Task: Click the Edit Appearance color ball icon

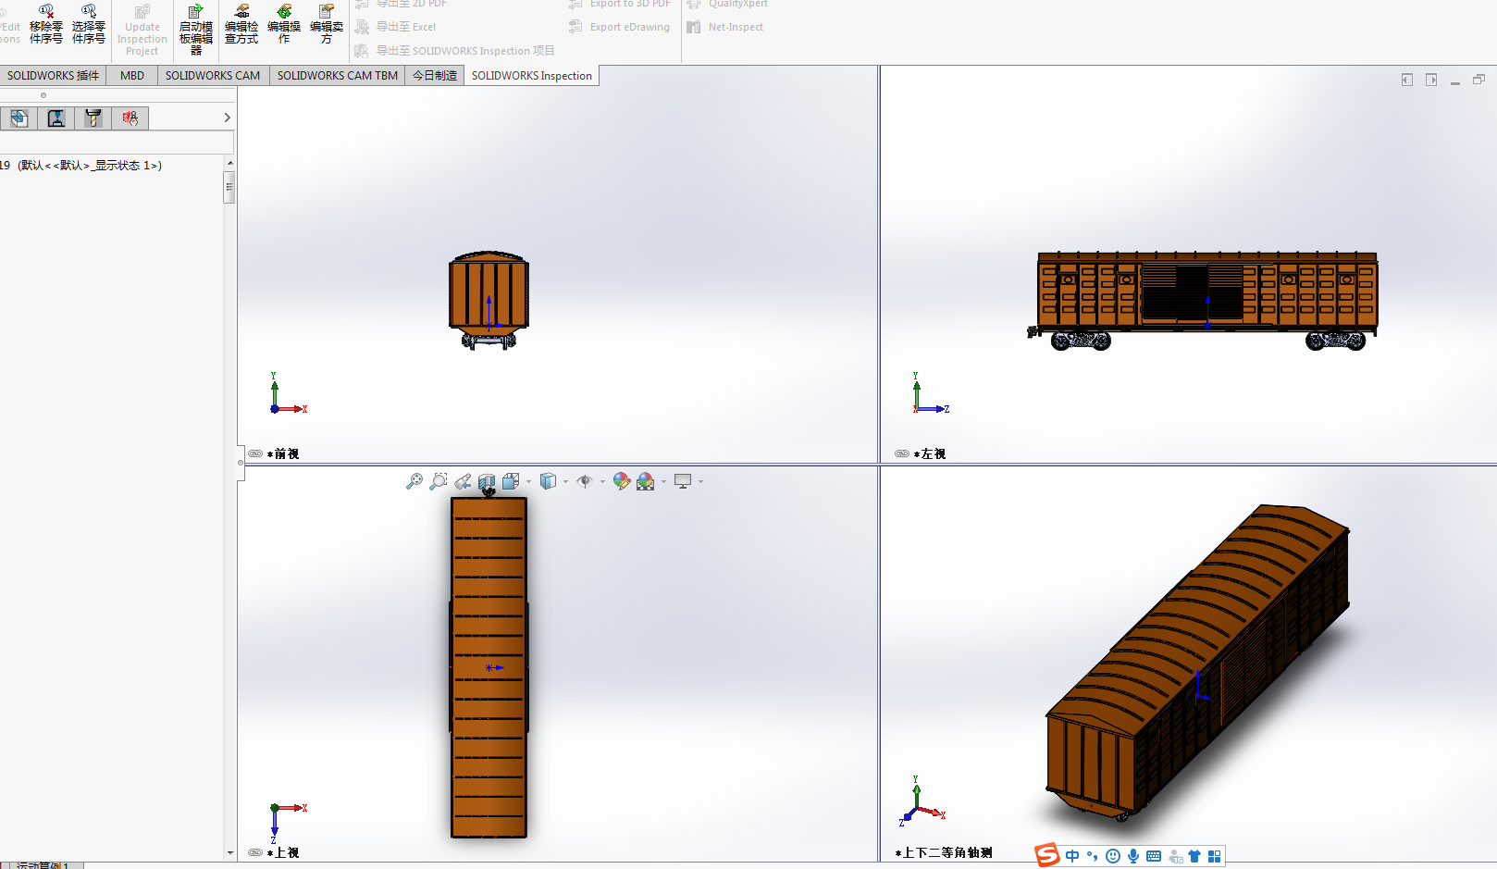Action: point(622,481)
